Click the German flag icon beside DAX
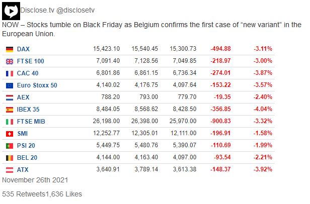Viewport: 310px width, 204px height. pos(9,49)
